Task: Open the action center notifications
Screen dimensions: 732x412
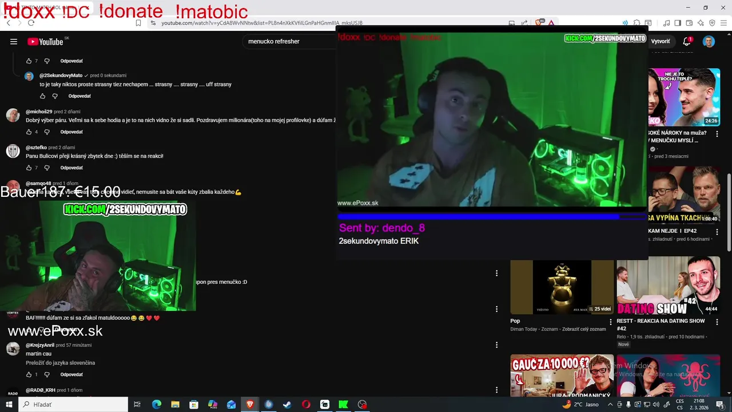Action: coord(720,405)
